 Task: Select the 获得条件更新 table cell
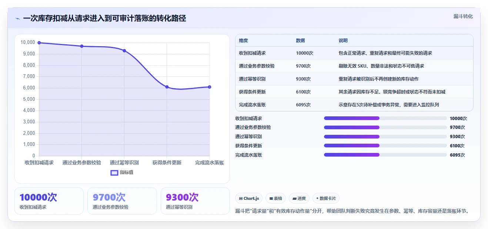(252, 92)
